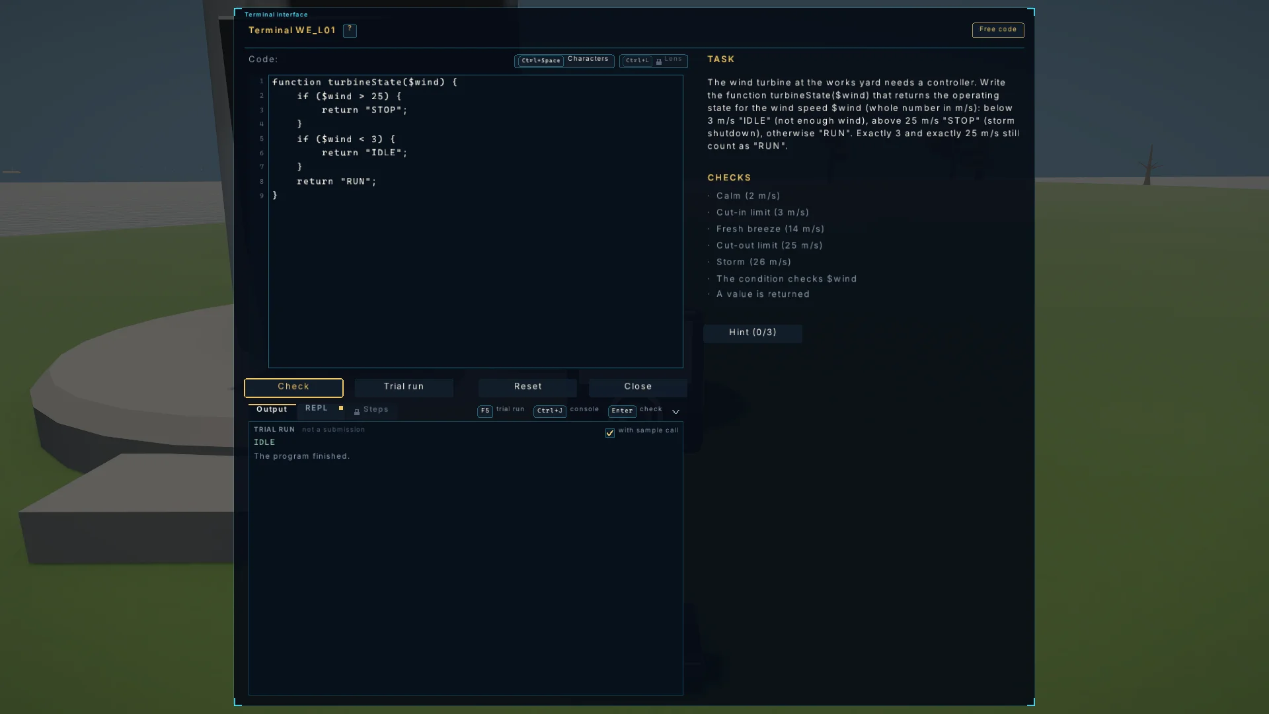Image resolution: width=1269 pixels, height=714 pixels.
Task: Open the help question mark next to Terminal WE_L01
Action: click(x=350, y=30)
